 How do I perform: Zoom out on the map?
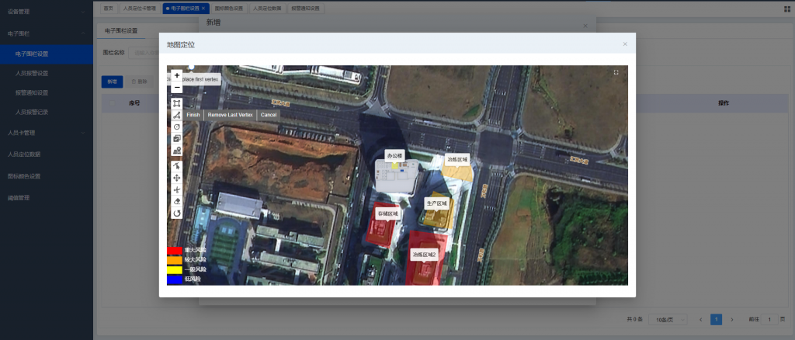tap(177, 88)
